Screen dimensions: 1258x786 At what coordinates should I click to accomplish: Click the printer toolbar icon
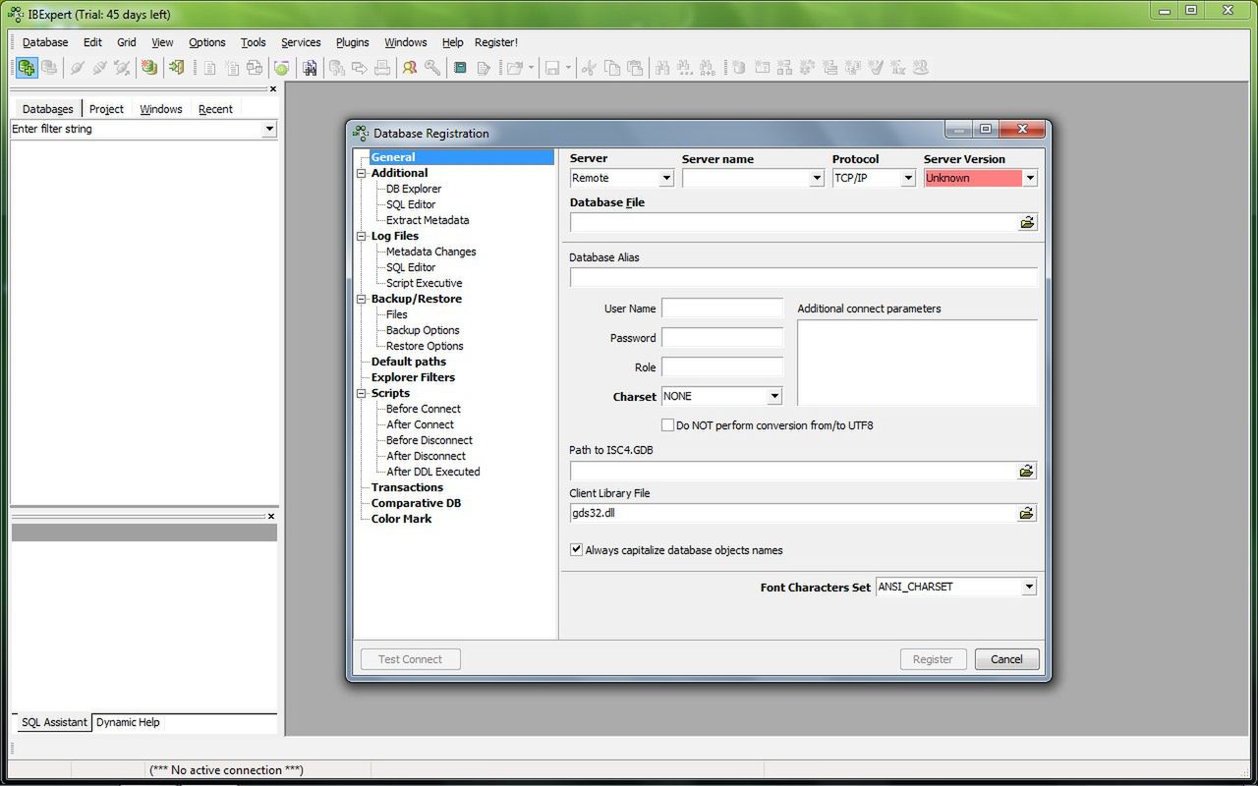click(382, 68)
